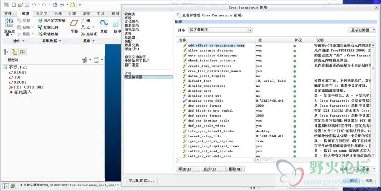The image size is (381, 191).
Task: Click the Undo arrow icon
Action: coord(34,5)
